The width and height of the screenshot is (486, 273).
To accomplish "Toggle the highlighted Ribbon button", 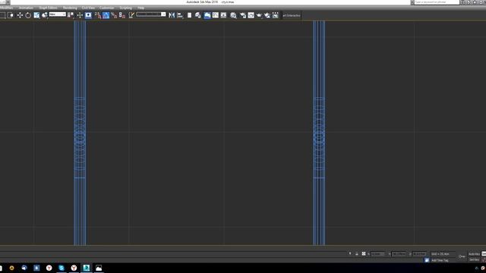I will point(207,15).
